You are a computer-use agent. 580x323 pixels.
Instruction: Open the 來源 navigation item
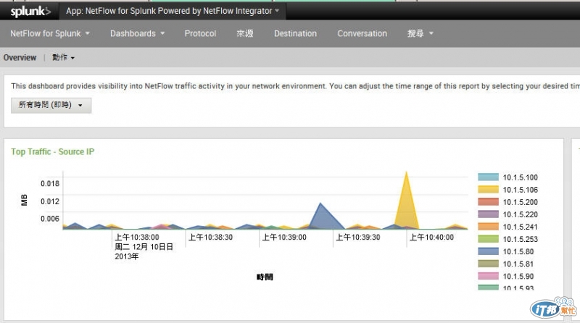pos(245,33)
